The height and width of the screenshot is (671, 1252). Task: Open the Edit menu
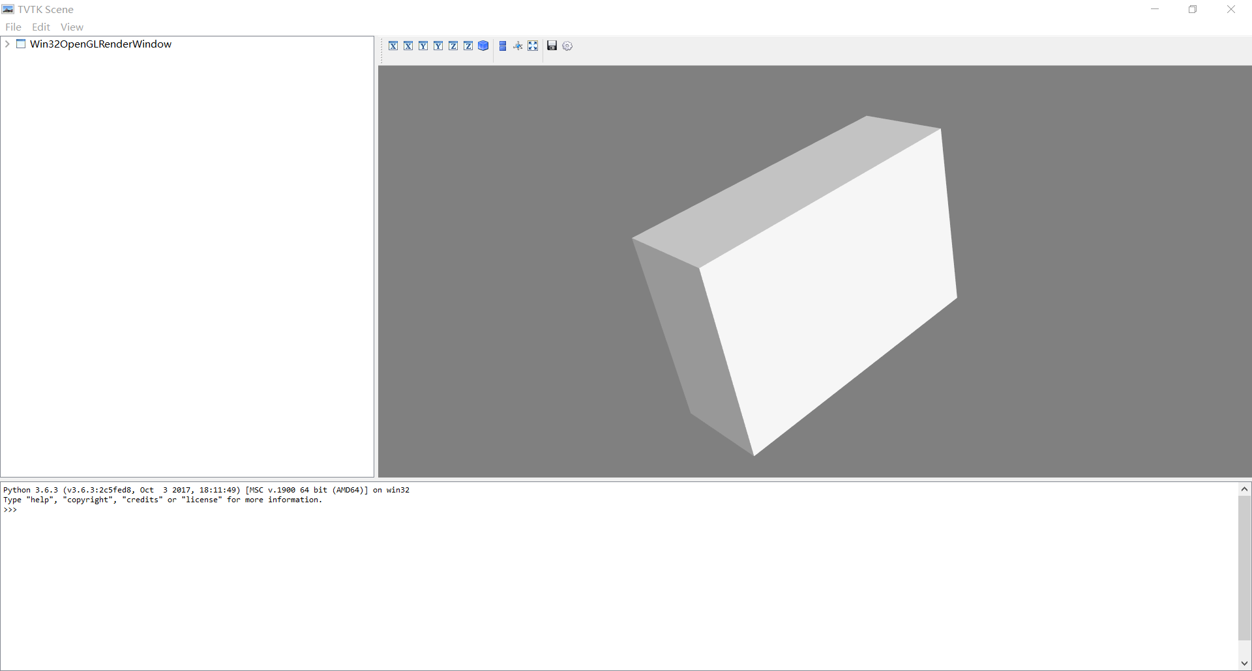tap(40, 27)
